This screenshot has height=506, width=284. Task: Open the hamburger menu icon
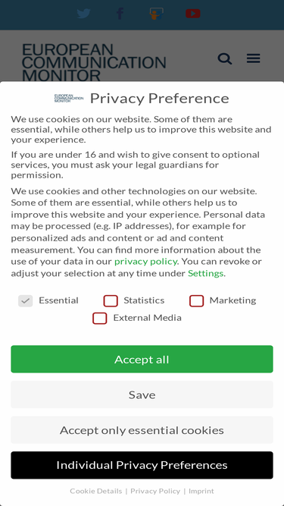click(254, 58)
